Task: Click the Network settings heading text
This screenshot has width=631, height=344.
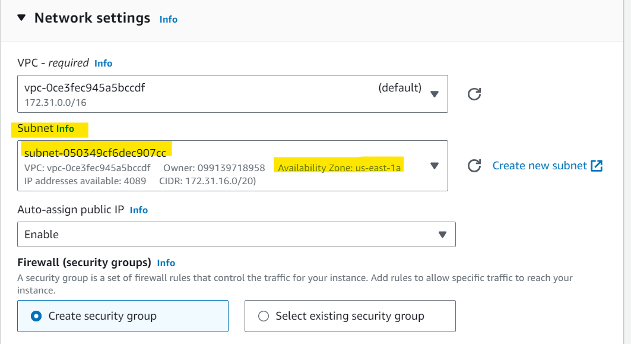Action: [92, 18]
